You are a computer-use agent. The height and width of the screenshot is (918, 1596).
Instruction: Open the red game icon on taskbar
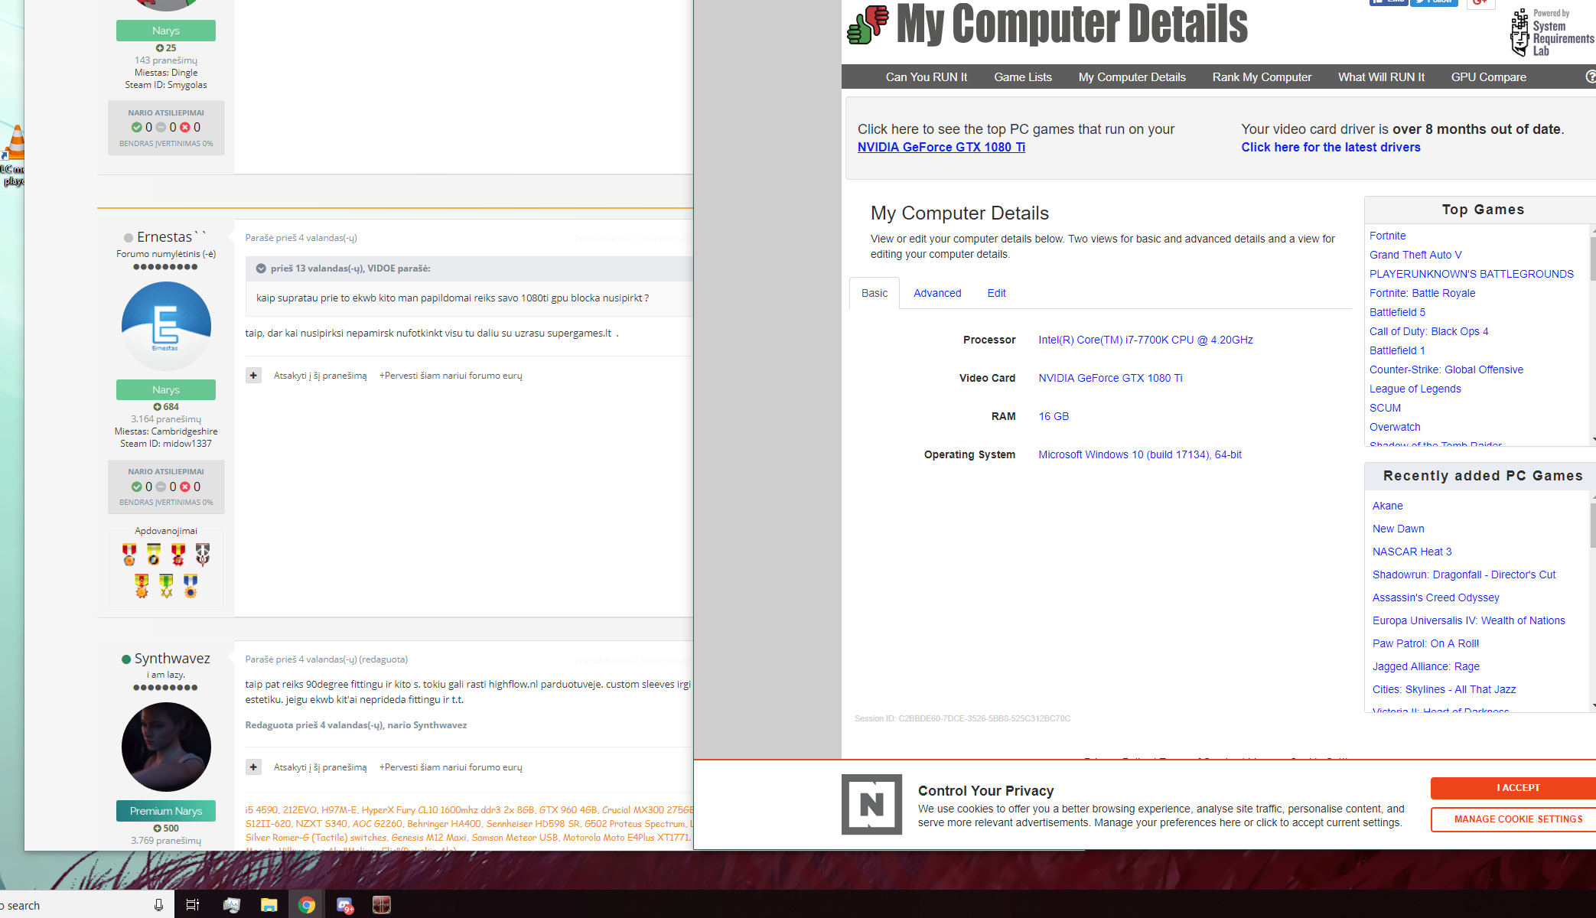coord(381,905)
